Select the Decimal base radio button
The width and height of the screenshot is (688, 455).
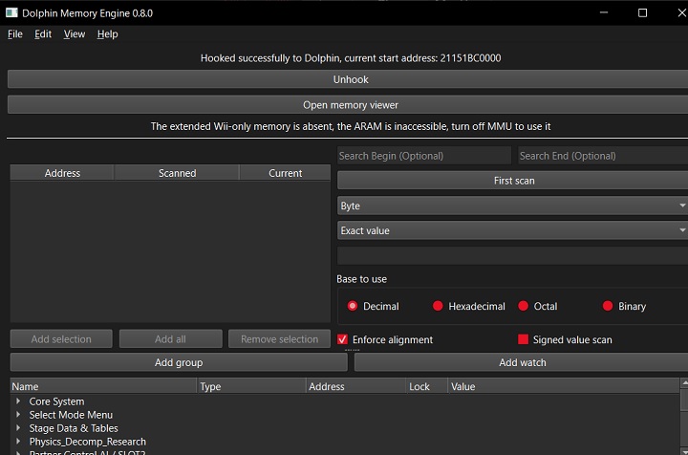click(x=353, y=306)
